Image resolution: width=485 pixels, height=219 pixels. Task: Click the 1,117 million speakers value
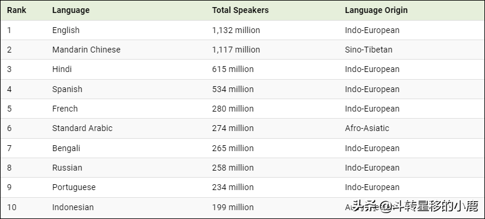point(236,50)
